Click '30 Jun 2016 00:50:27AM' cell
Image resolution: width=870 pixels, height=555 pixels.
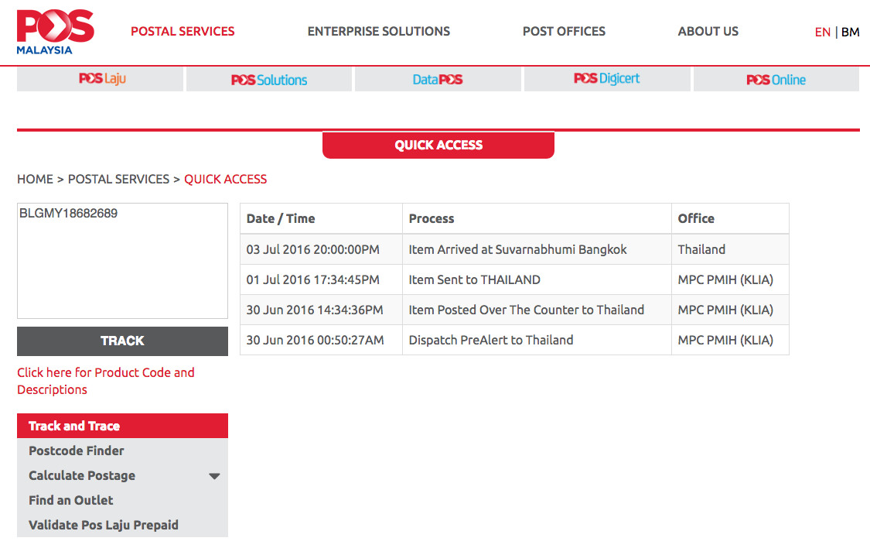pos(321,340)
